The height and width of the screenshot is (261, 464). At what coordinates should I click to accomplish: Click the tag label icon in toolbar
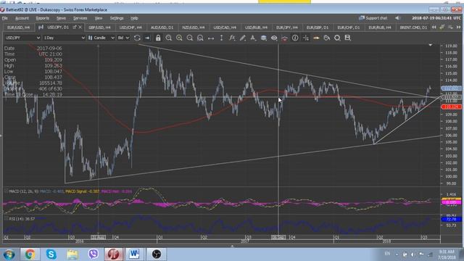[x=327, y=38]
